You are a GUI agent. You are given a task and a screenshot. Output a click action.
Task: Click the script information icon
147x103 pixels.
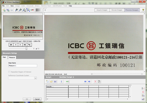coord(61,81)
